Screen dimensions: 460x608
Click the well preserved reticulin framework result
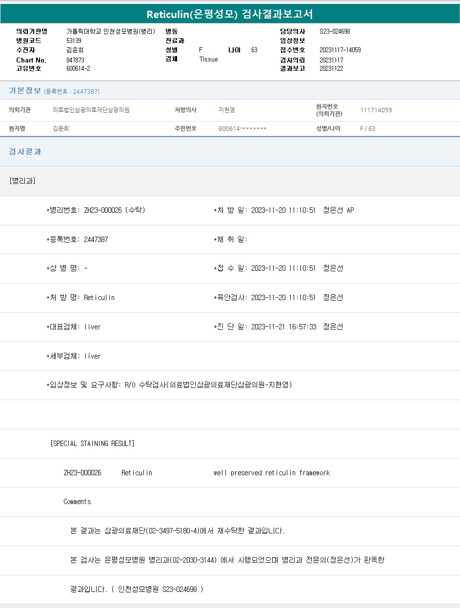[x=272, y=473]
